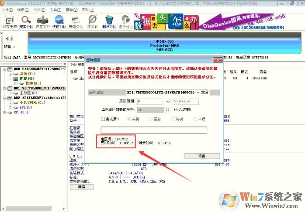This screenshot has height=212, width=305.
Task: Expand the 软件 (F:) partition node
Action: [16, 84]
